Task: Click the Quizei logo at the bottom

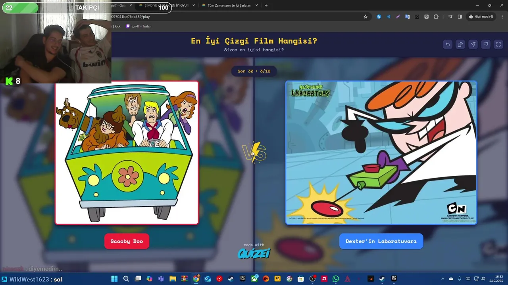Action: click(254, 253)
